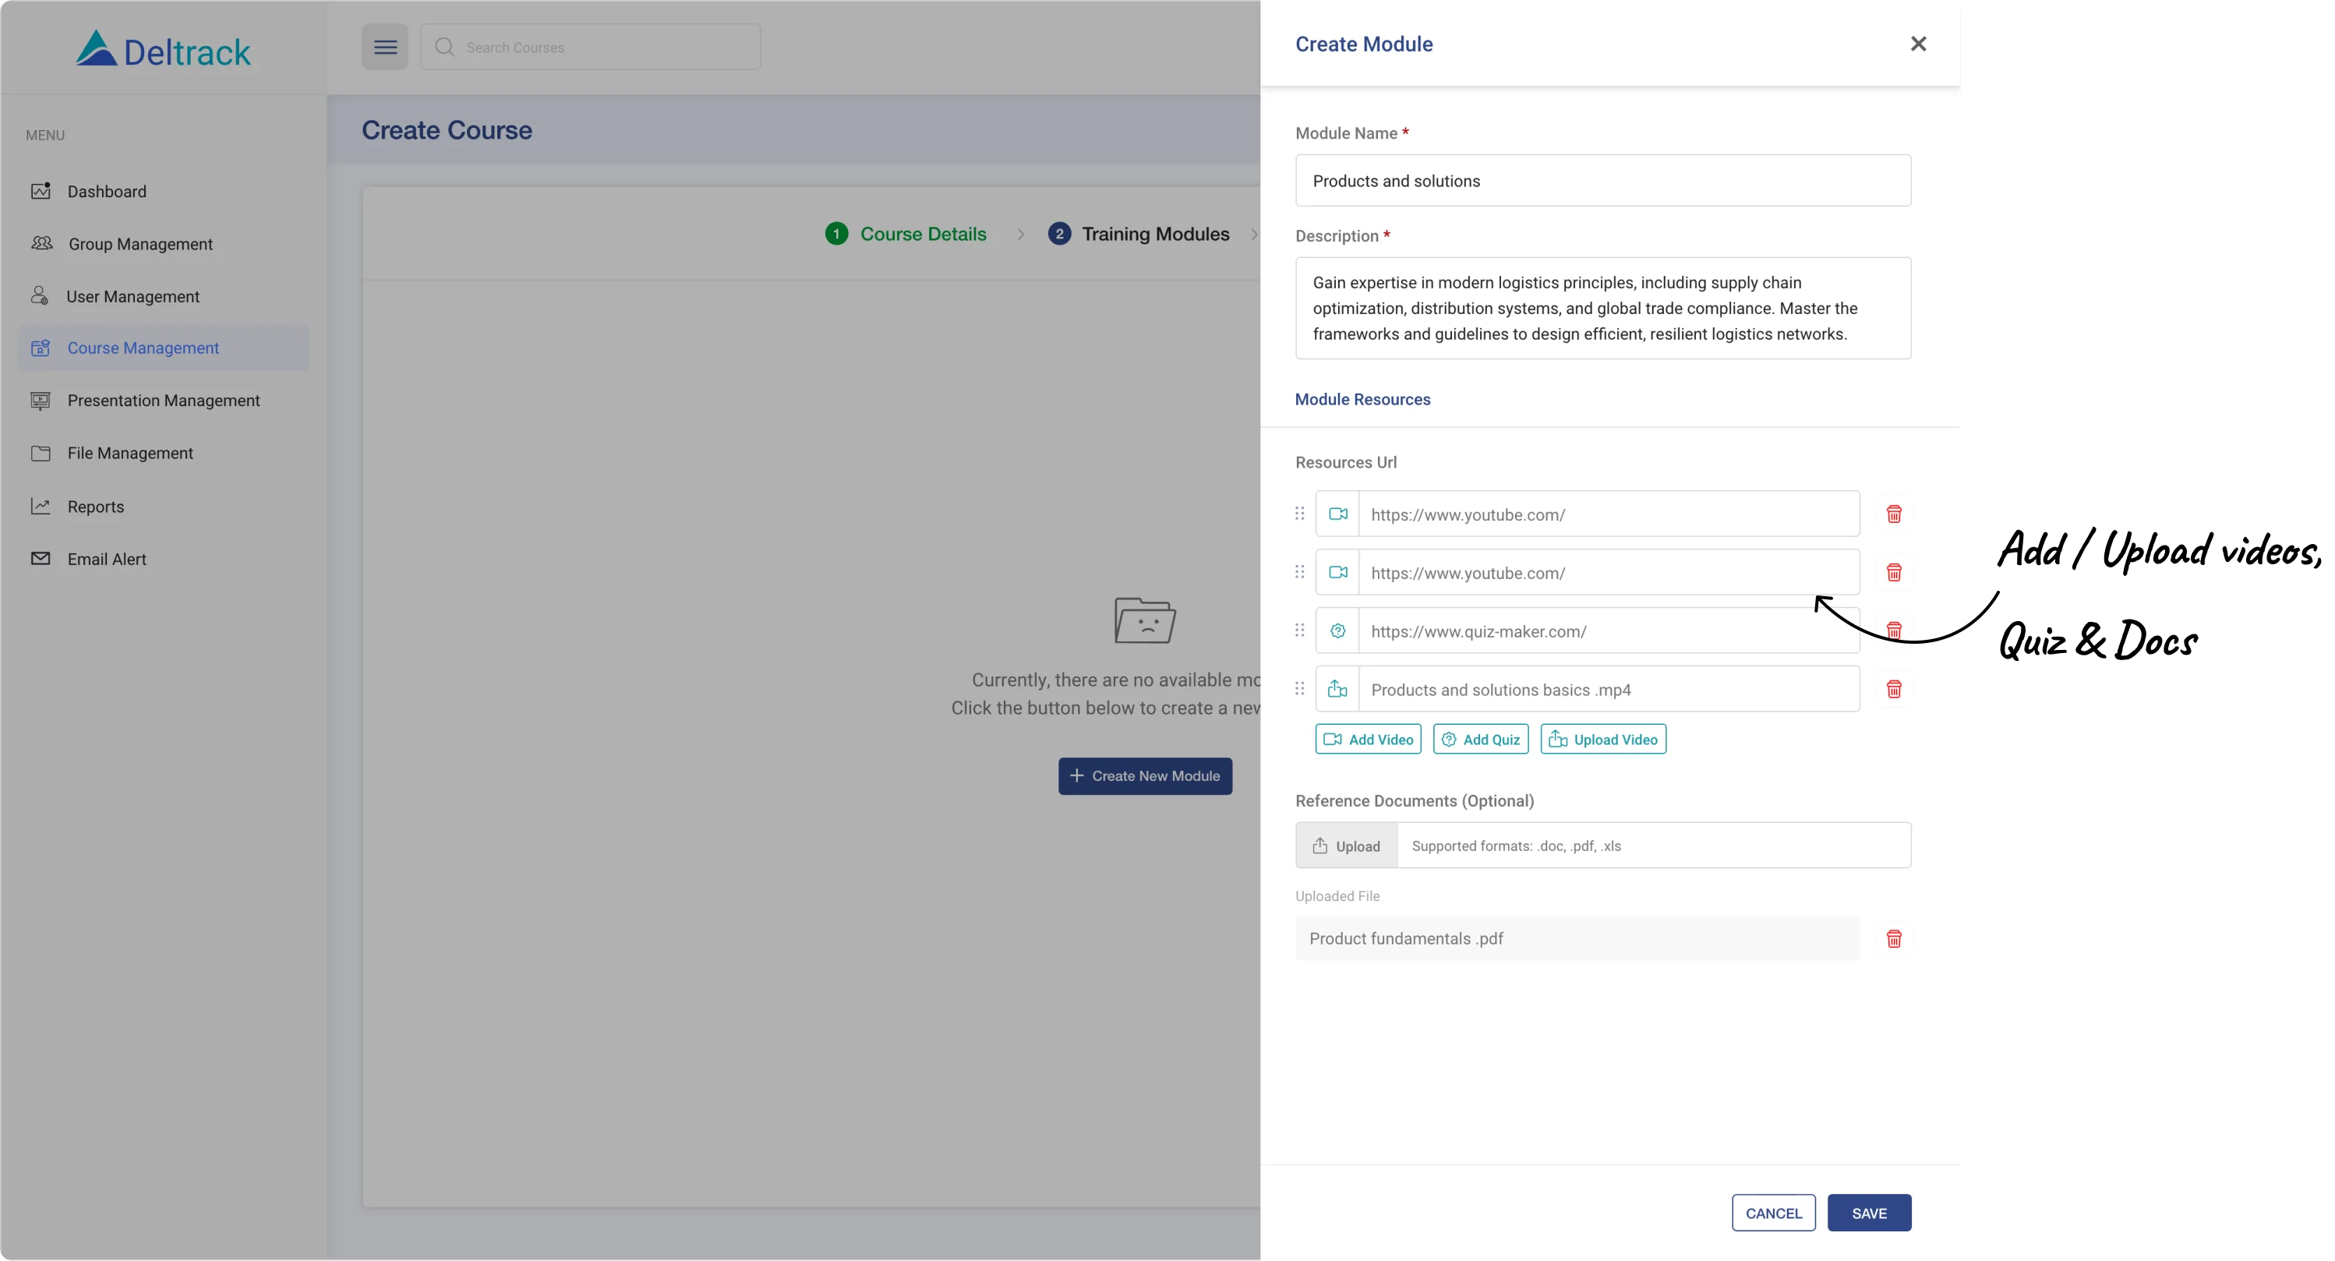The image size is (2335, 1261).
Task: Upload a reference document
Action: tap(1346, 846)
